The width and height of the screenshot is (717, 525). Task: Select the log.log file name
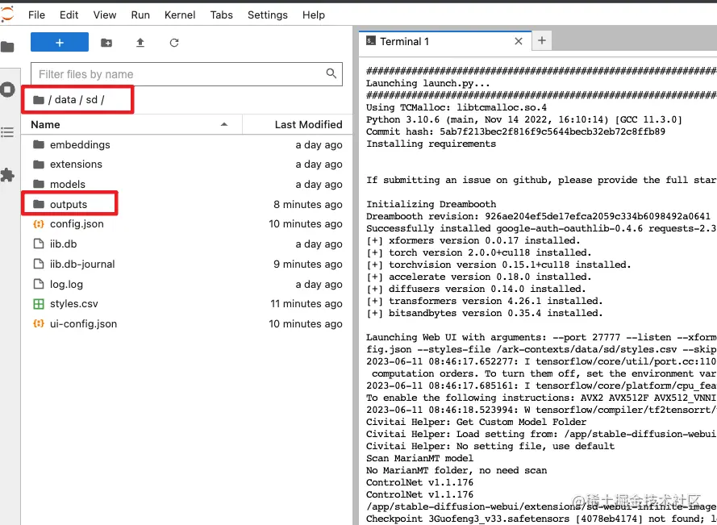coord(66,284)
